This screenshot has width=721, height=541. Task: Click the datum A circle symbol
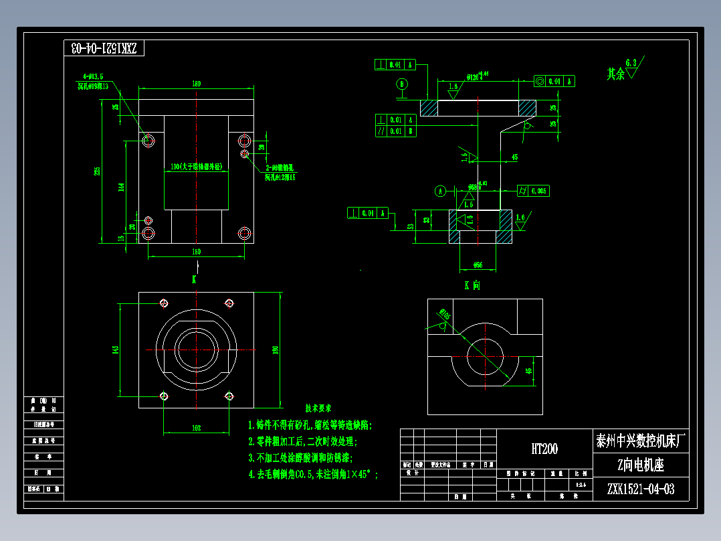[441, 191]
